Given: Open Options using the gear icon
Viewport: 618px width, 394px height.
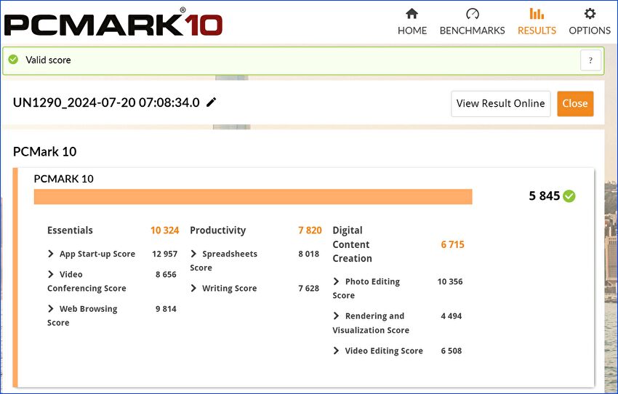Looking at the screenshot, I should pyautogui.click(x=590, y=14).
